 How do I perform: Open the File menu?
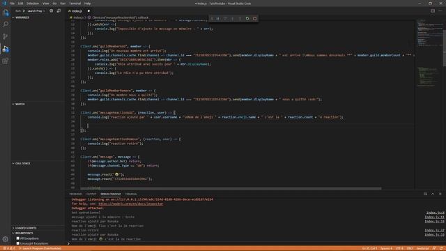(x=13, y=3)
